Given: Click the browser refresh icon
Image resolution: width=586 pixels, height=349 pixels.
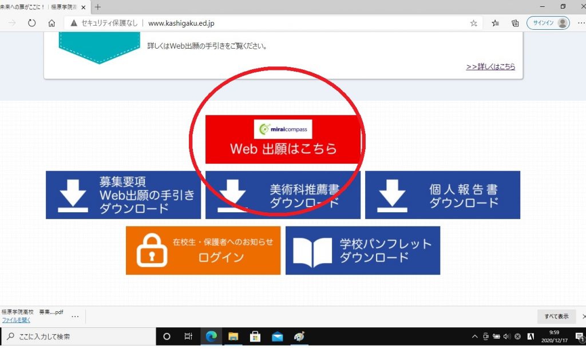Looking at the screenshot, I should [x=32, y=23].
